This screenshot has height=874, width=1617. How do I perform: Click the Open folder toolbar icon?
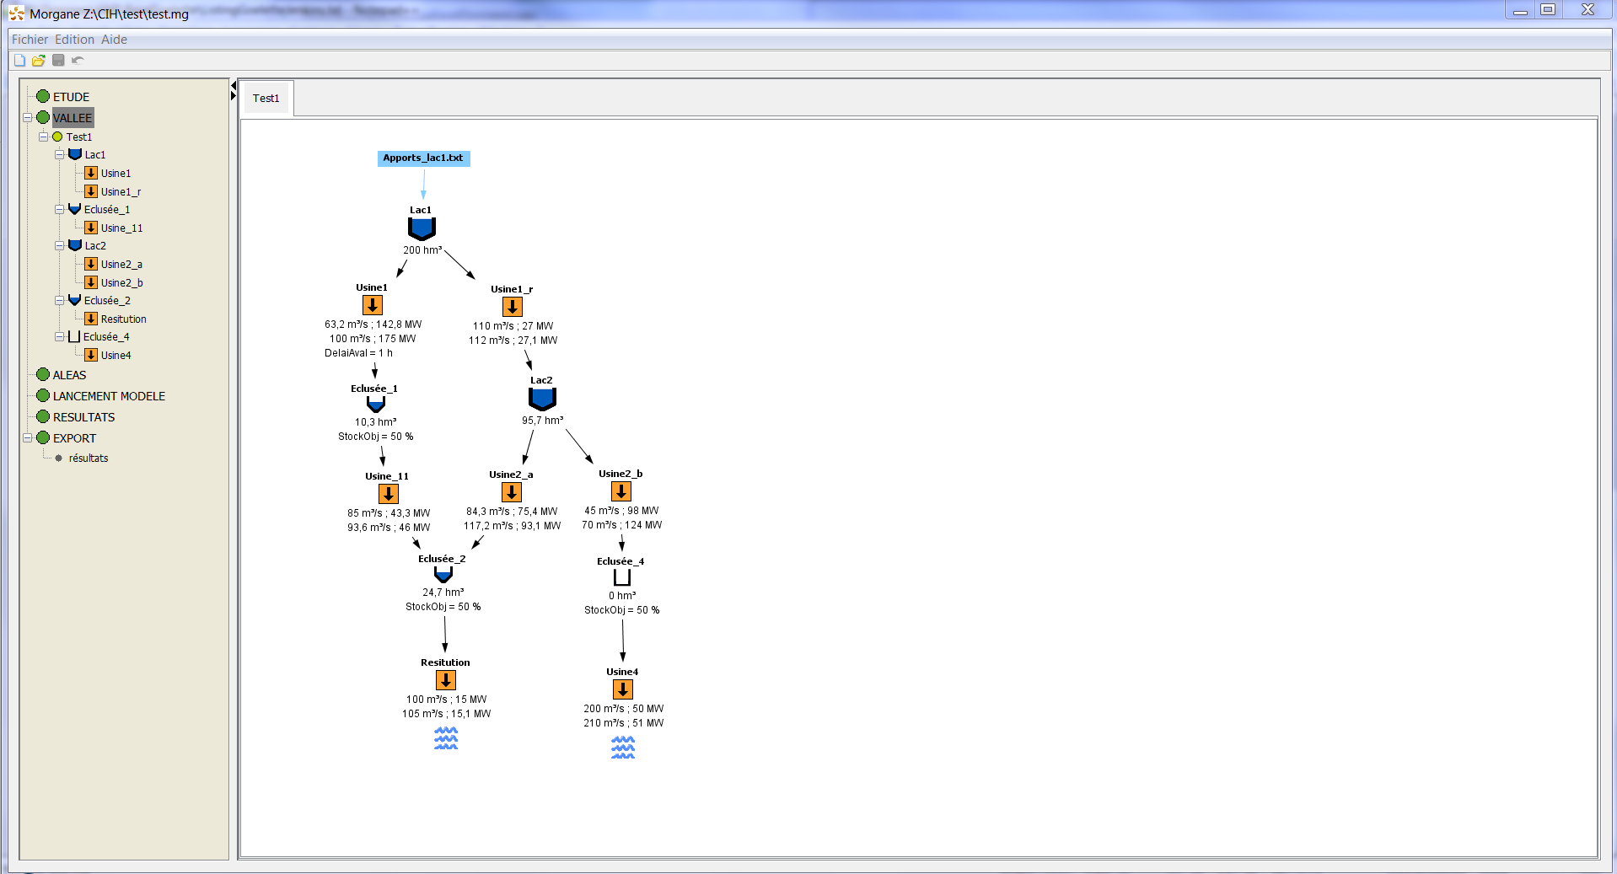39,60
